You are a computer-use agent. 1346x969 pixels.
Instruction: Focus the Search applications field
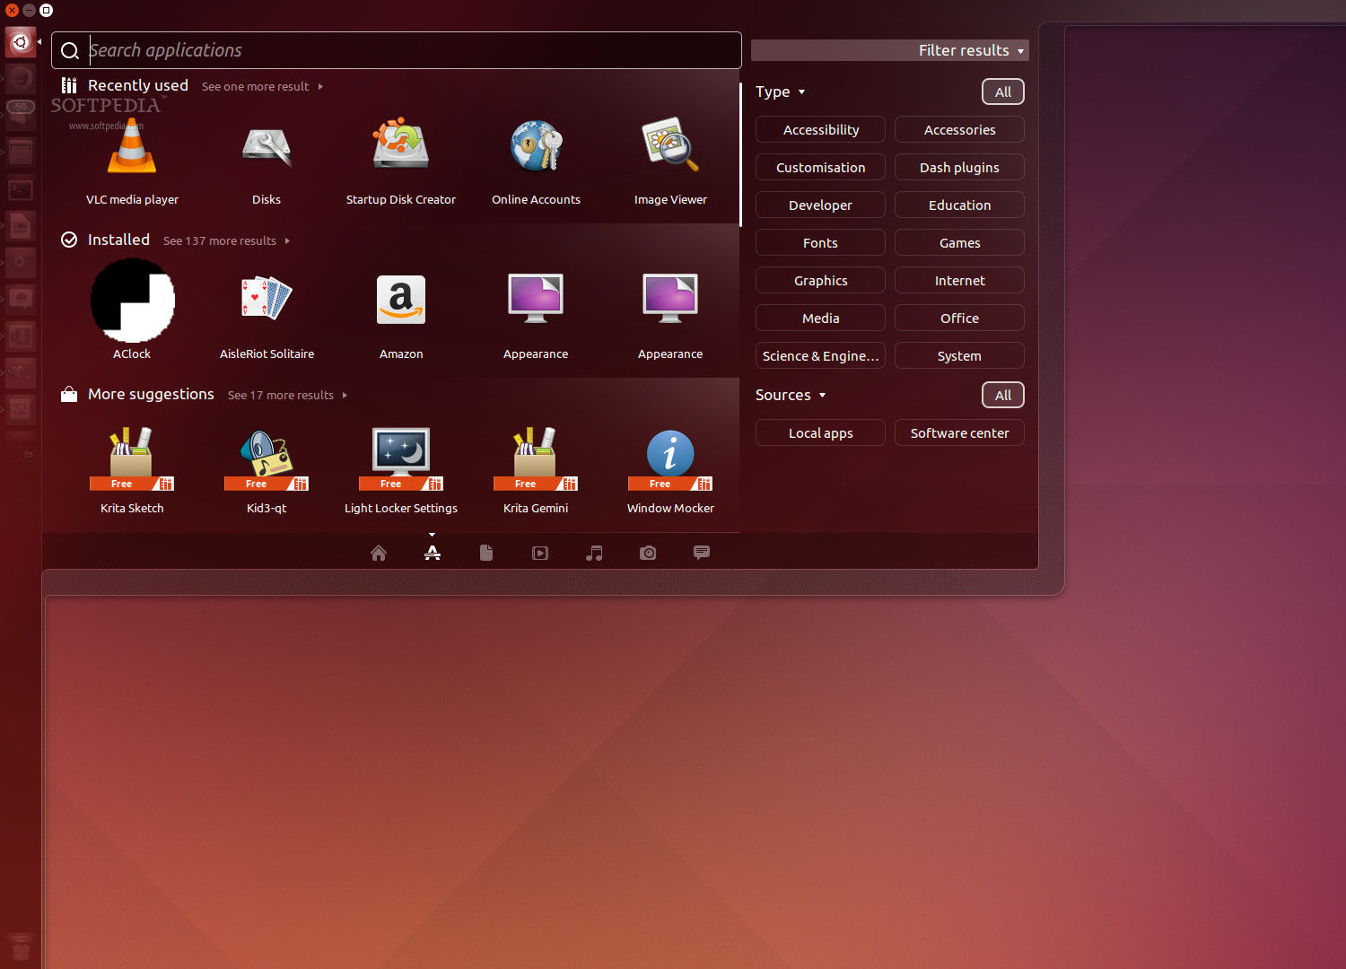397,50
